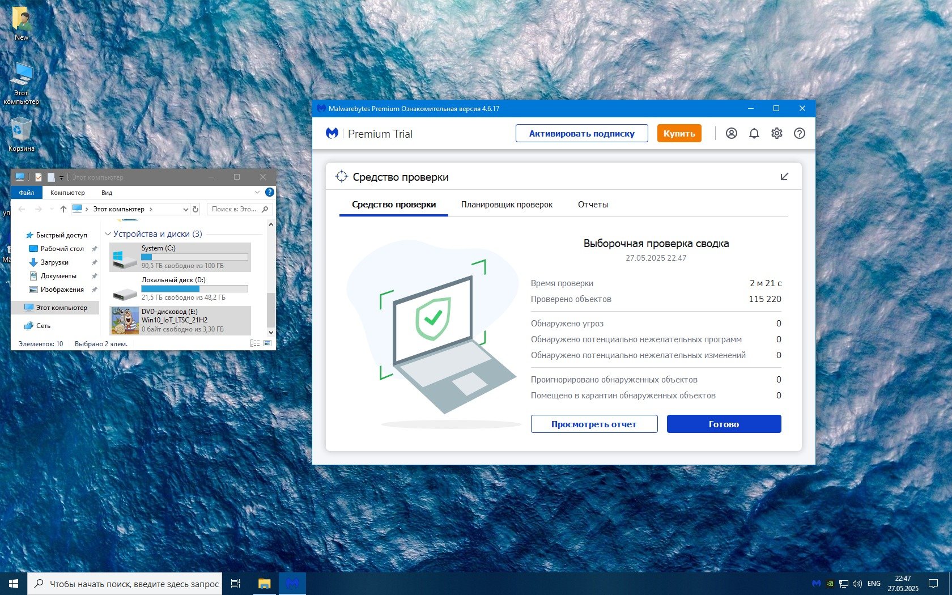The image size is (952, 595).
Task: Click the View report button
Action: pos(594,424)
